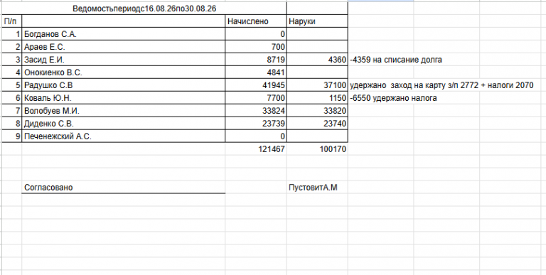Click the accrued value 8719
546x275 pixels.
[x=256, y=60]
